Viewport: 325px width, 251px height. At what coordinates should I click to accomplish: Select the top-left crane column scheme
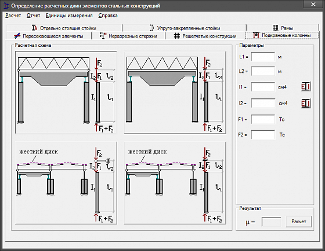pos(66,93)
